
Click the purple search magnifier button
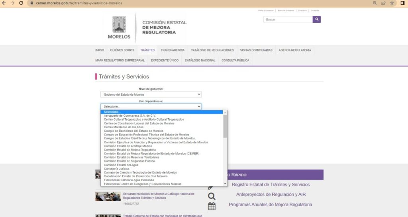pos(317,19)
